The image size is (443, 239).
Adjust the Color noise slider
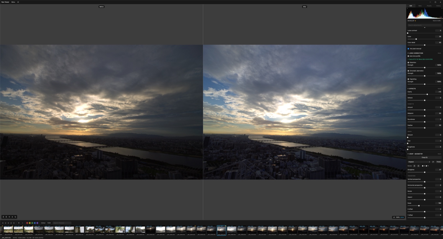coord(424,39)
